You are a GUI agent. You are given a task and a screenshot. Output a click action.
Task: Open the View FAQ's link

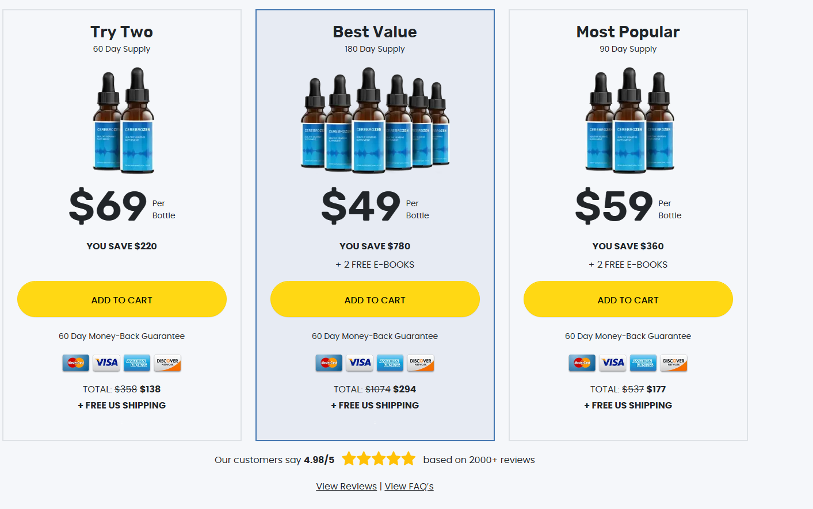pos(409,486)
